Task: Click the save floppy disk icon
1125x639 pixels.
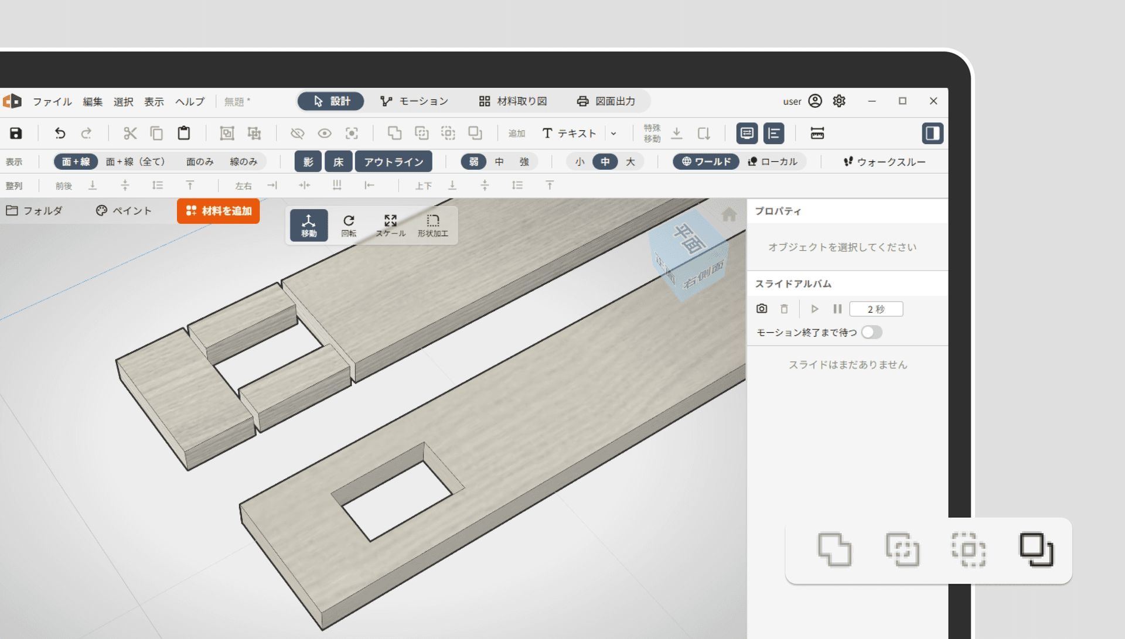Action: pyautogui.click(x=16, y=134)
